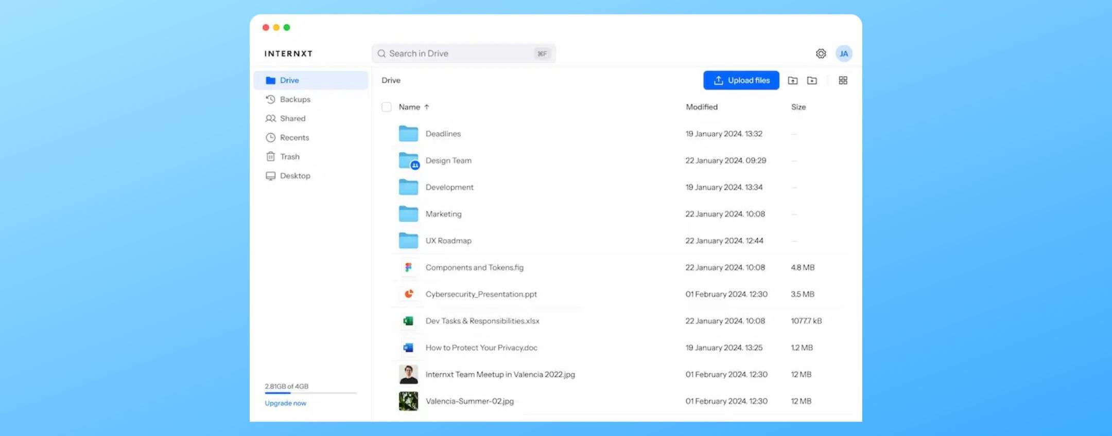Screen dimensions: 1112x436
Task: Click the shared Design Team folder icon
Action: [x=409, y=160]
